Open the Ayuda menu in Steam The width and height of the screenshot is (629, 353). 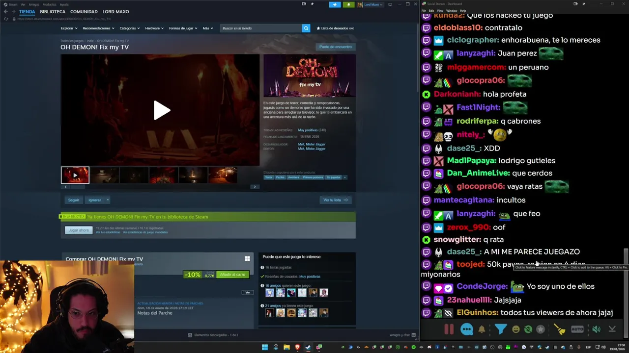(64, 4)
